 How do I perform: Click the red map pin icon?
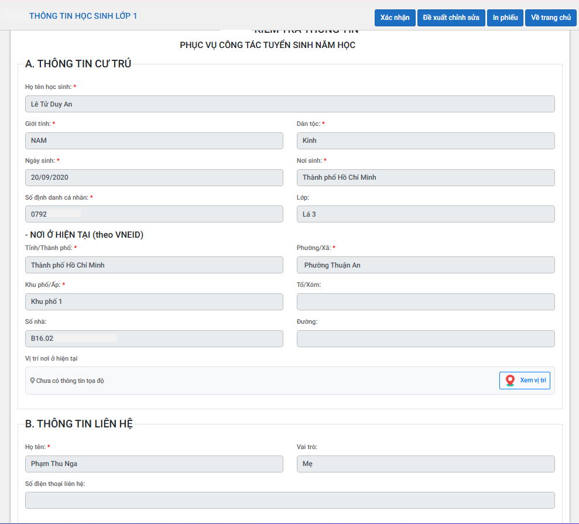point(510,381)
